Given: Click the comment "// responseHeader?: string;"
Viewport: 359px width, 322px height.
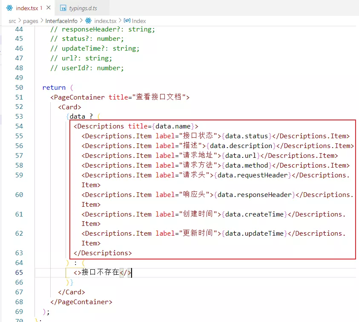Looking at the screenshot, I should (103, 30).
